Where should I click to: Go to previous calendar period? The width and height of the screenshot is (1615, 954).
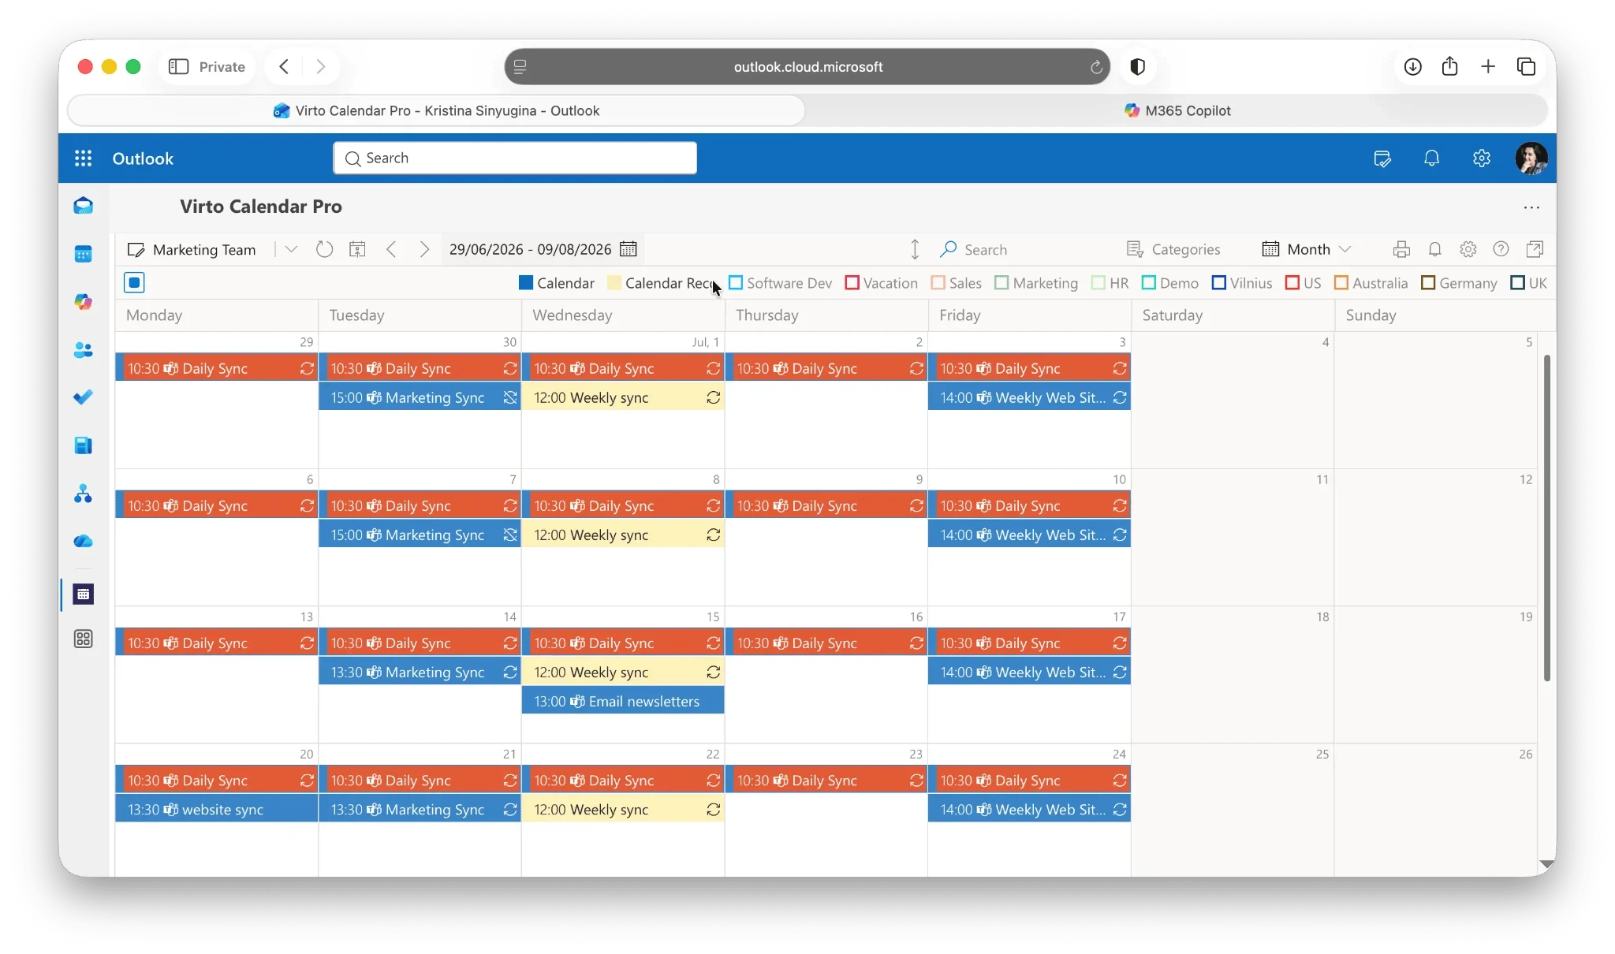(391, 249)
